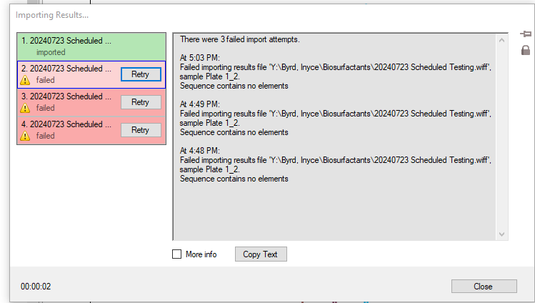Click the padlock icon under the pin
The image size is (535, 303).
(525, 50)
